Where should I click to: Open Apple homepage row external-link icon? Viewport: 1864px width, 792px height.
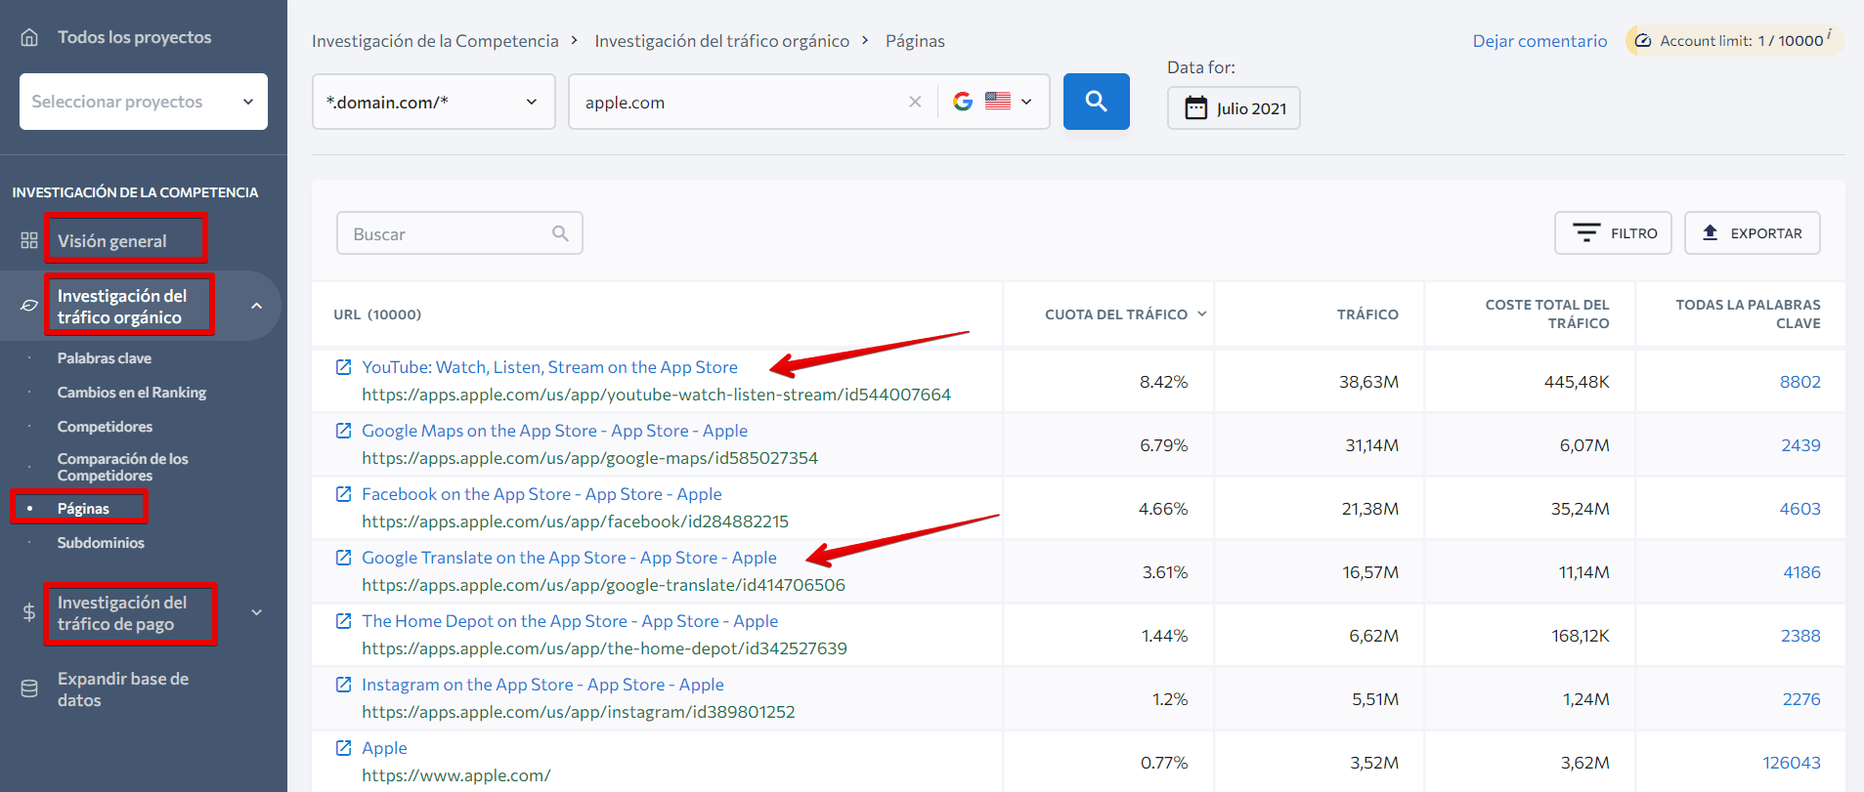click(x=343, y=748)
